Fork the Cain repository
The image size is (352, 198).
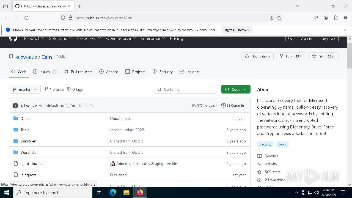tap(291, 56)
